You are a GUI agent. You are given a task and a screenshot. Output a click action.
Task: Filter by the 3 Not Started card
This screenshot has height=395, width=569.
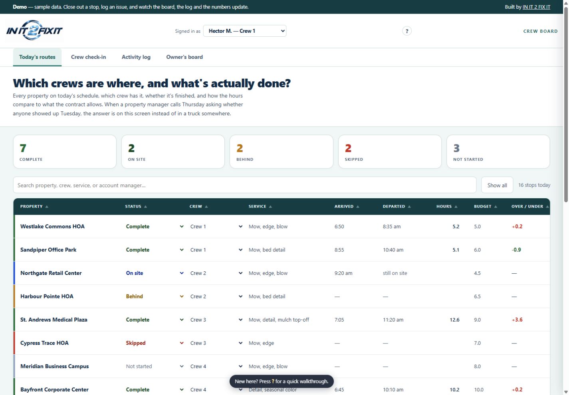click(x=498, y=152)
